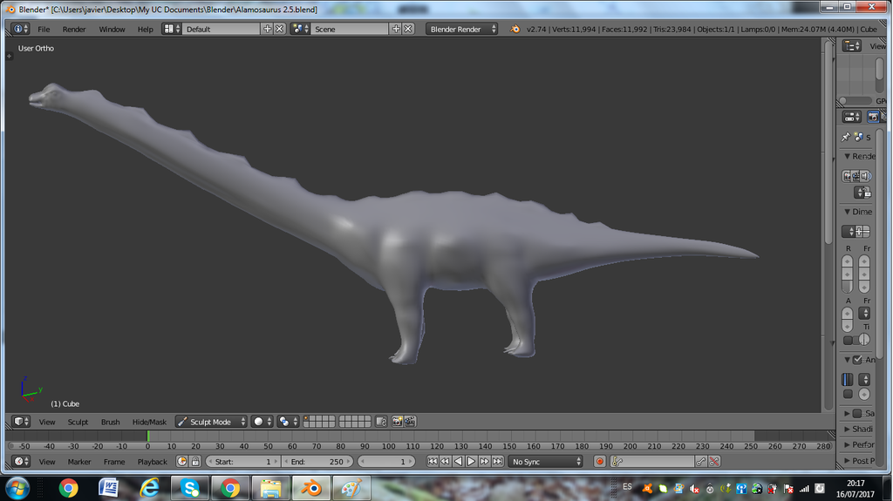Click the info editor type icon at top-left
Screen dimensions: 893x501
[19, 29]
